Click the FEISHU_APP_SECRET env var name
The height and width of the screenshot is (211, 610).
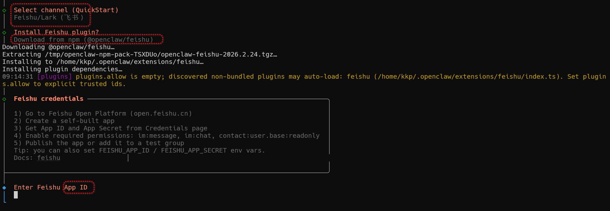[x=194, y=151]
